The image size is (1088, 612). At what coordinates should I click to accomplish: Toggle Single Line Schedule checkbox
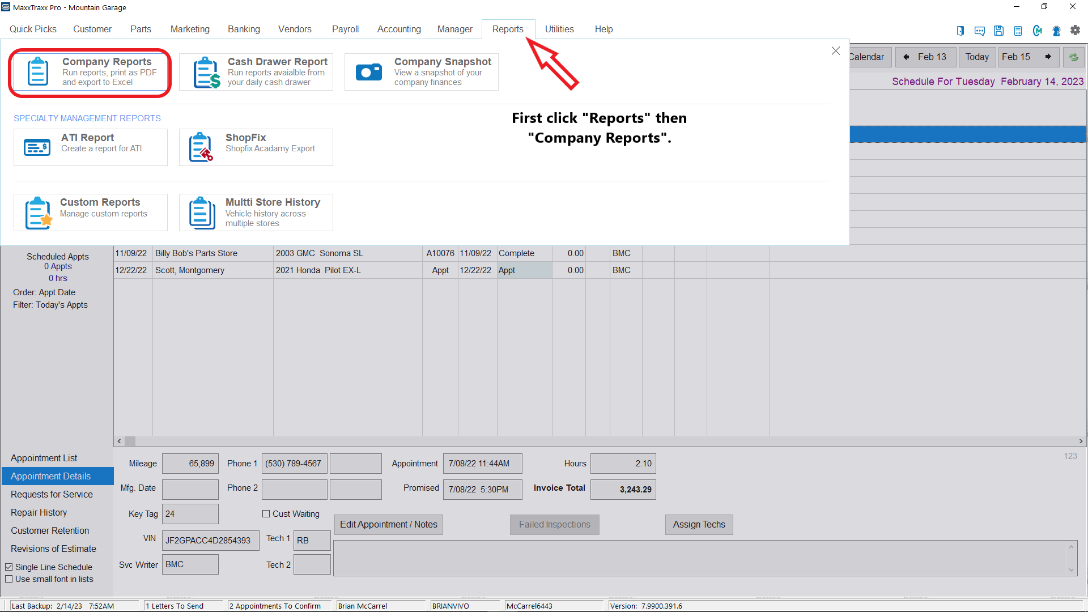pos(9,567)
